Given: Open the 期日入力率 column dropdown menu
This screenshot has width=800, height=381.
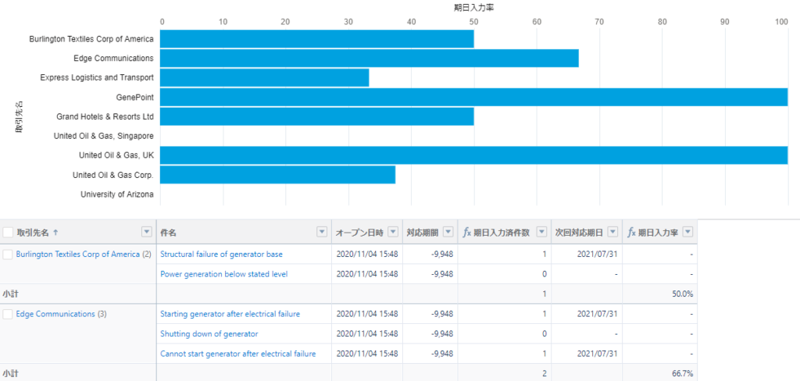Looking at the screenshot, I should click(x=687, y=232).
